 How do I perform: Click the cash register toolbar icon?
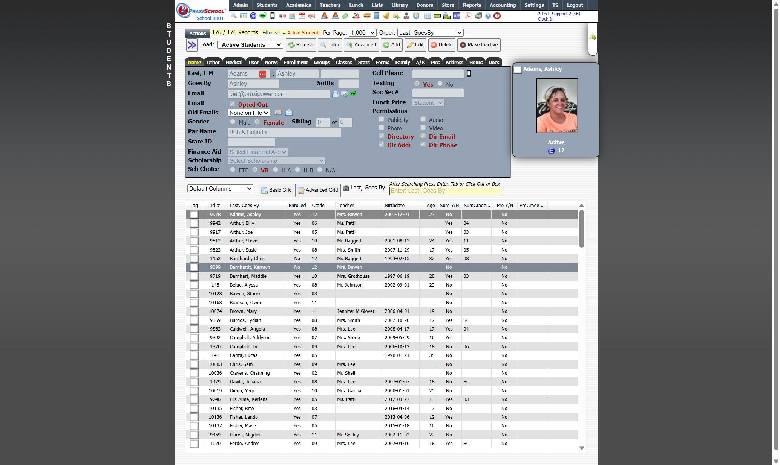pos(478,16)
